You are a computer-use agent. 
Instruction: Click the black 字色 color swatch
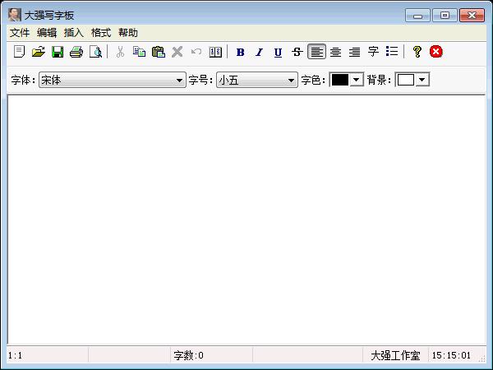pyautogui.click(x=340, y=80)
